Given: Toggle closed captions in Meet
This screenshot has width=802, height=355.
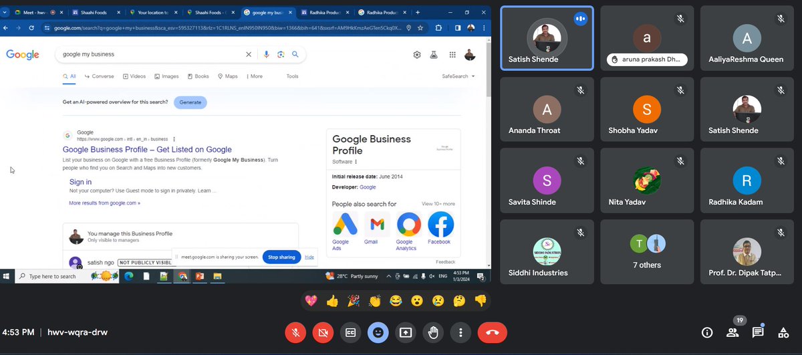Looking at the screenshot, I should pos(350,332).
